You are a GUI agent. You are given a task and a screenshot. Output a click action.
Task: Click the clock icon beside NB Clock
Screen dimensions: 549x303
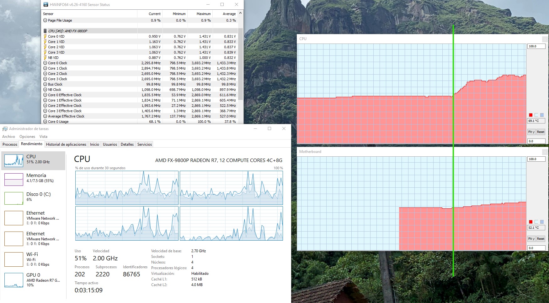coord(45,90)
